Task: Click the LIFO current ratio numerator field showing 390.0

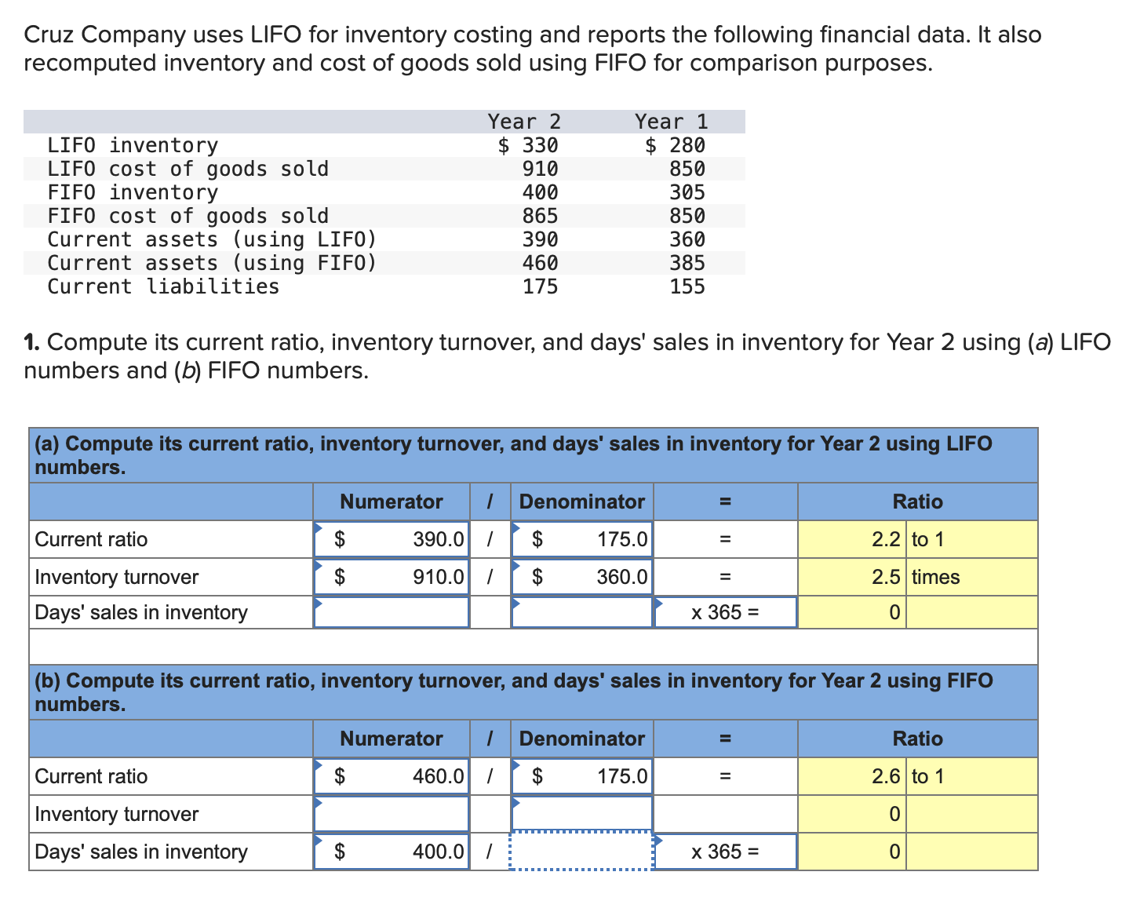Action: point(391,539)
